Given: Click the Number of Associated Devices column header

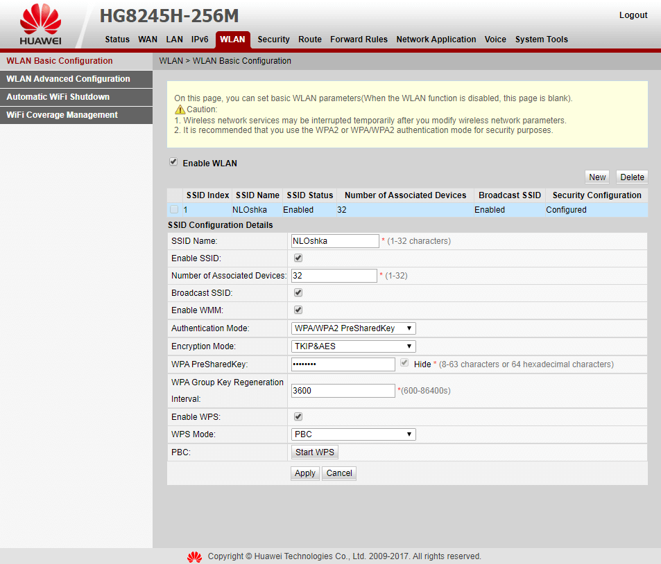Looking at the screenshot, I should pyautogui.click(x=406, y=195).
